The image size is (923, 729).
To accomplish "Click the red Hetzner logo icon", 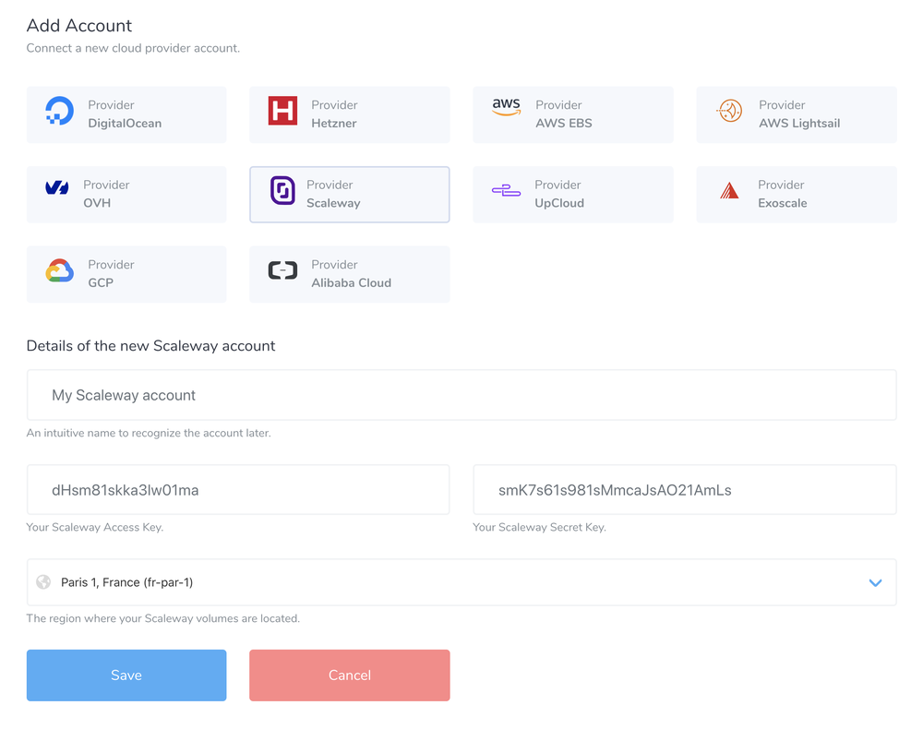I will [282, 111].
